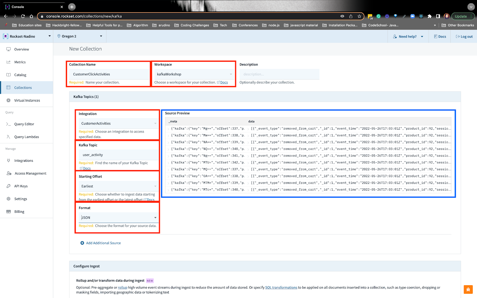Open the blue gem extension icon

(395, 16)
